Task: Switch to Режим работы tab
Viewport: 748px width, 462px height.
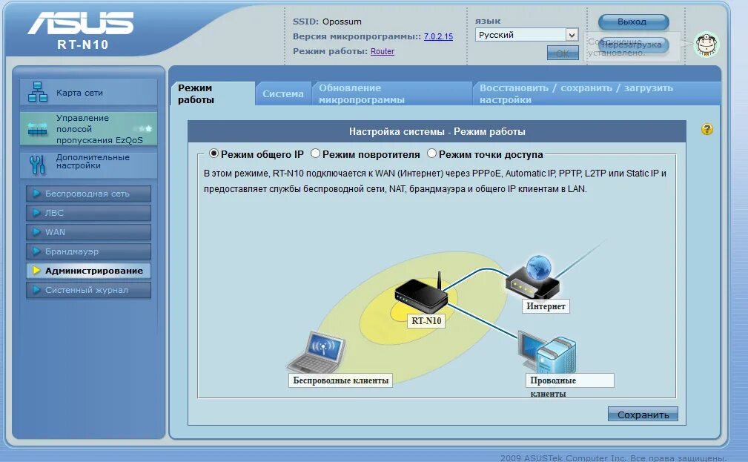Action: (214, 93)
